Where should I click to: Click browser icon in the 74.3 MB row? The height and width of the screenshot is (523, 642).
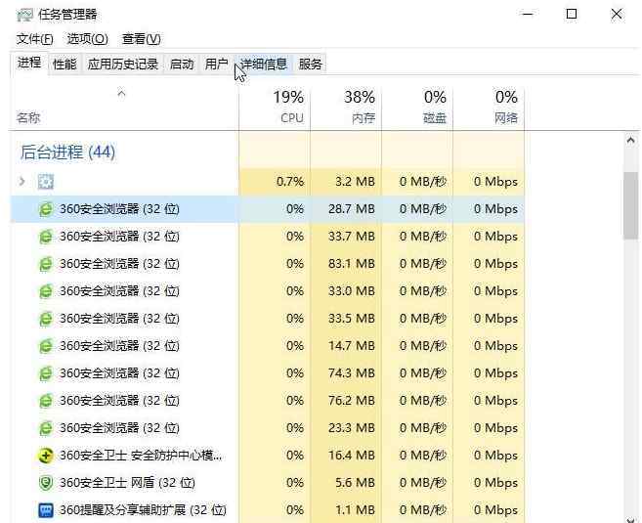click(x=46, y=373)
